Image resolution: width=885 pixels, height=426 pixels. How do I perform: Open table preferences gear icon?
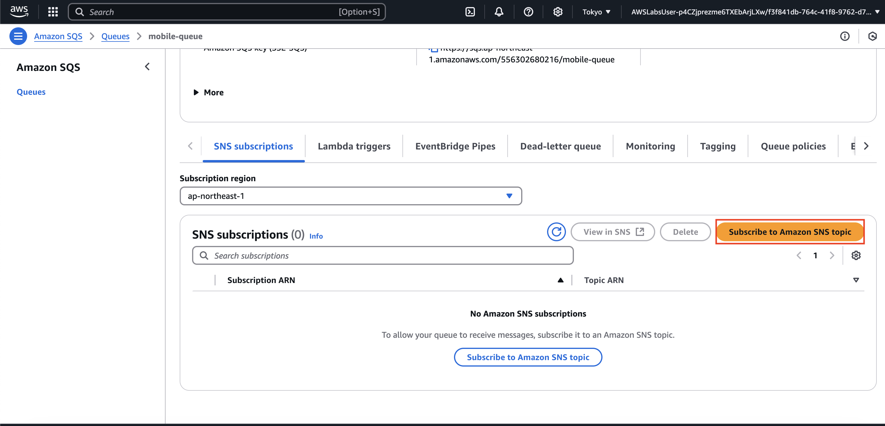(x=856, y=256)
